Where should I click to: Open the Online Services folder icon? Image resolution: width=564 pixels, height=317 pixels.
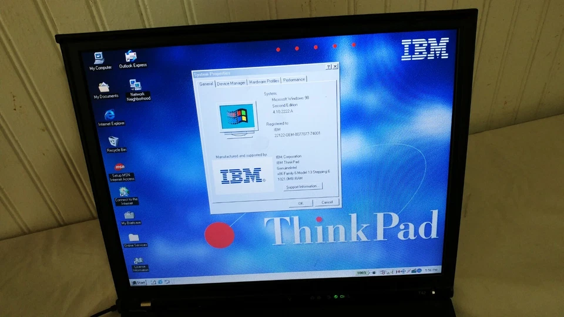pyautogui.click(x=135, y=241)
